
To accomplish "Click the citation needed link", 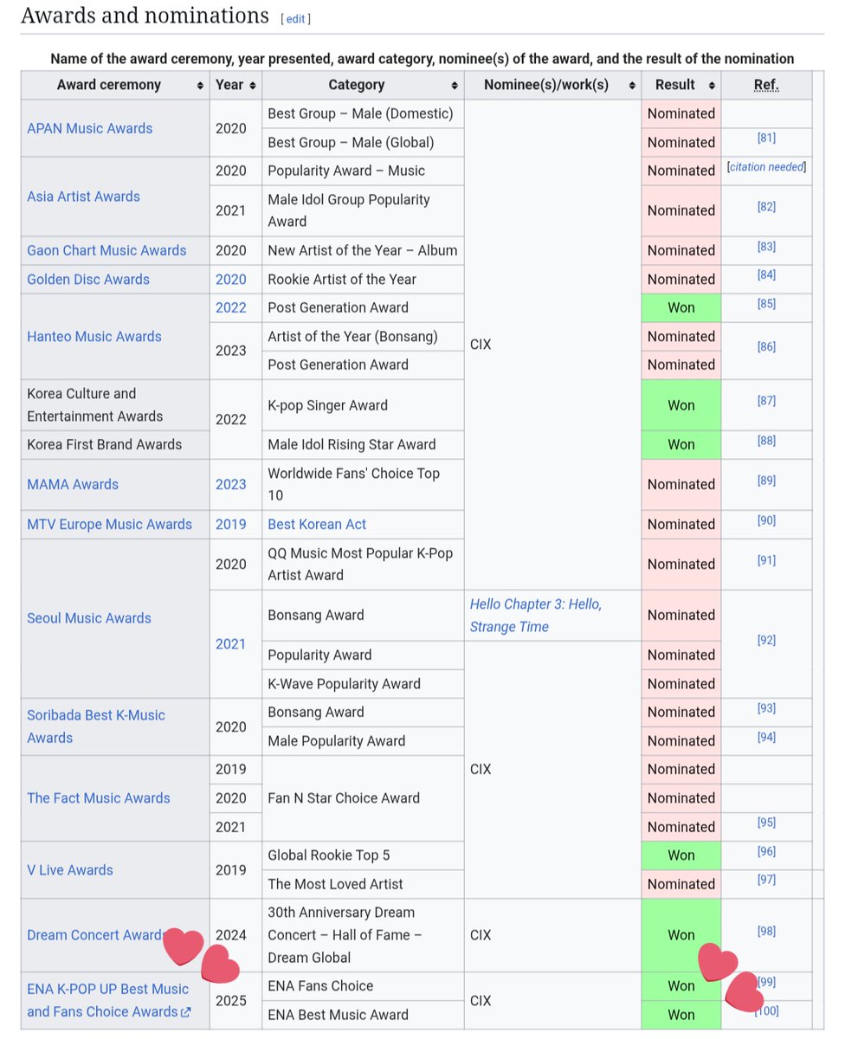I will [x=766, y=167].
